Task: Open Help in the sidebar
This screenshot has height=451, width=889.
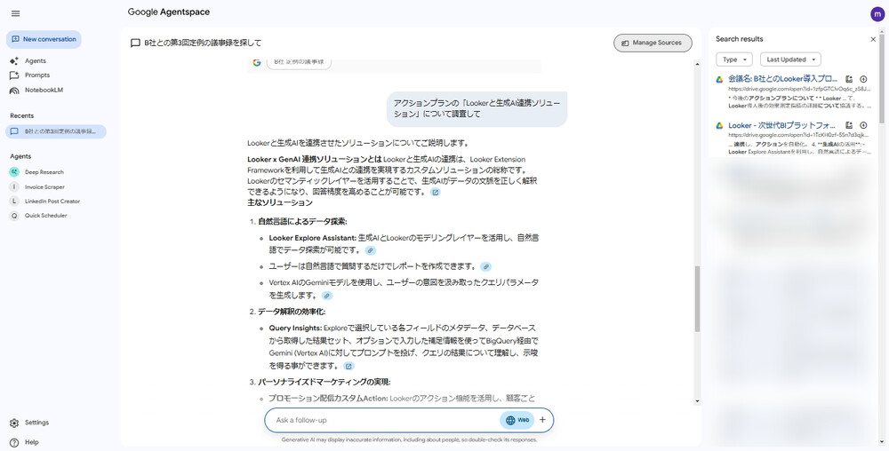Action: click(x=32, y=442)
